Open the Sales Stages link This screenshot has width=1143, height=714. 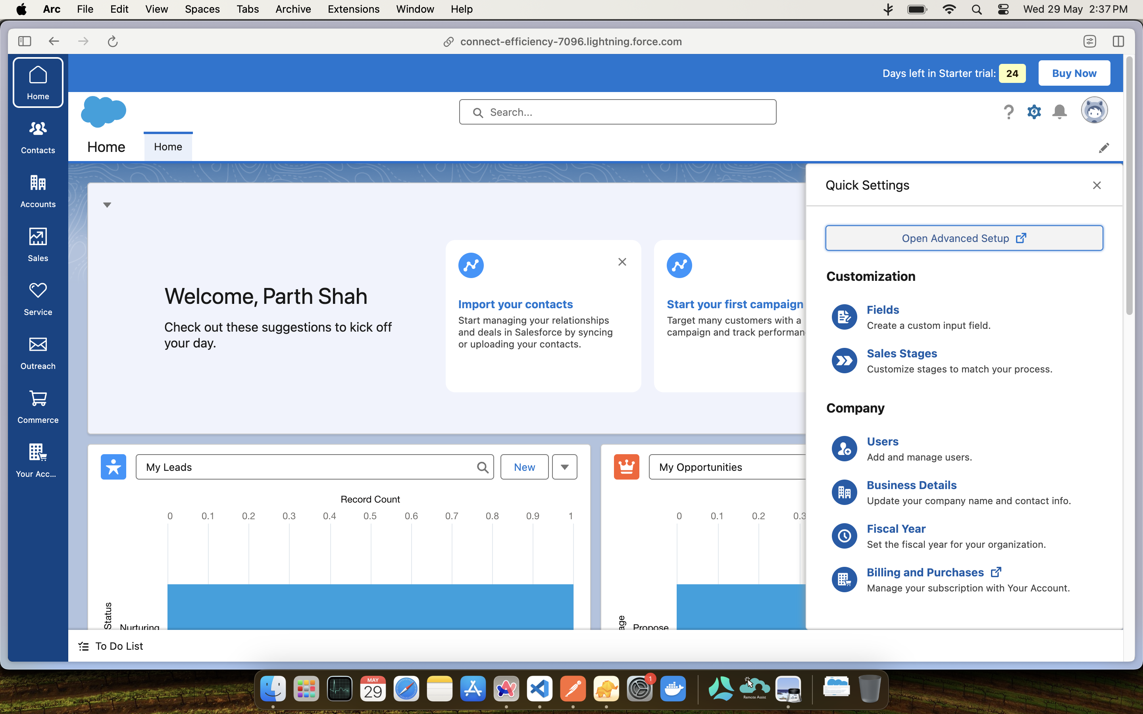[x=901, y=353]
